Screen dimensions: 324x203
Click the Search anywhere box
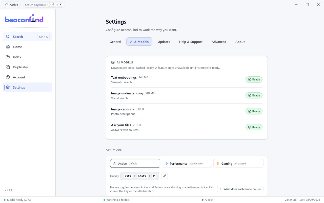pos(44,5)
